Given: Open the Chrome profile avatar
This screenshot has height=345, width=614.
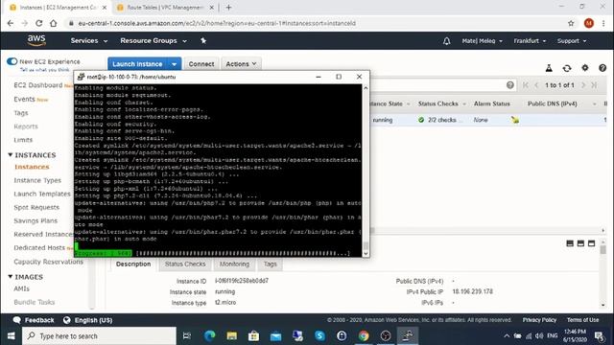Looking at the screenshot, I should (x=588, y=23).
